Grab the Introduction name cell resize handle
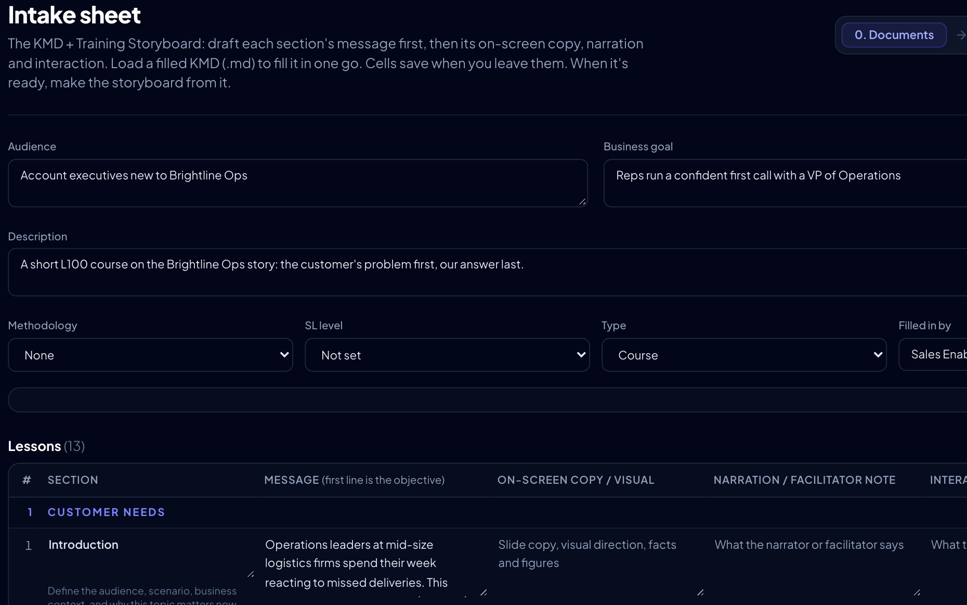The height and width of the screenshot is (605, 967). coord(251,574)
